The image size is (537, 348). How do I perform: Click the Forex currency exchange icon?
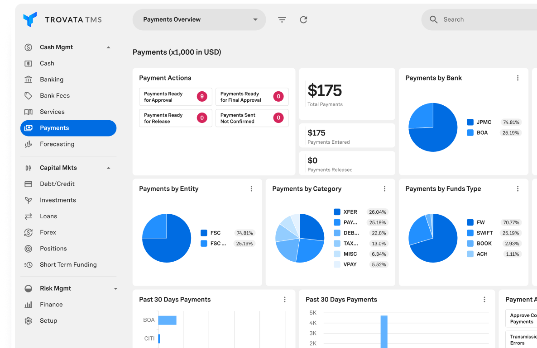(28, 233)
